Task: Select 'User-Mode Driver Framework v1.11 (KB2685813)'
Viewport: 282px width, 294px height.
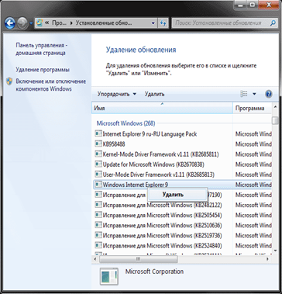Action: [158, 175]
